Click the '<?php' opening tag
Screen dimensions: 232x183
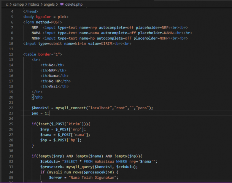[x=37, y=97]
